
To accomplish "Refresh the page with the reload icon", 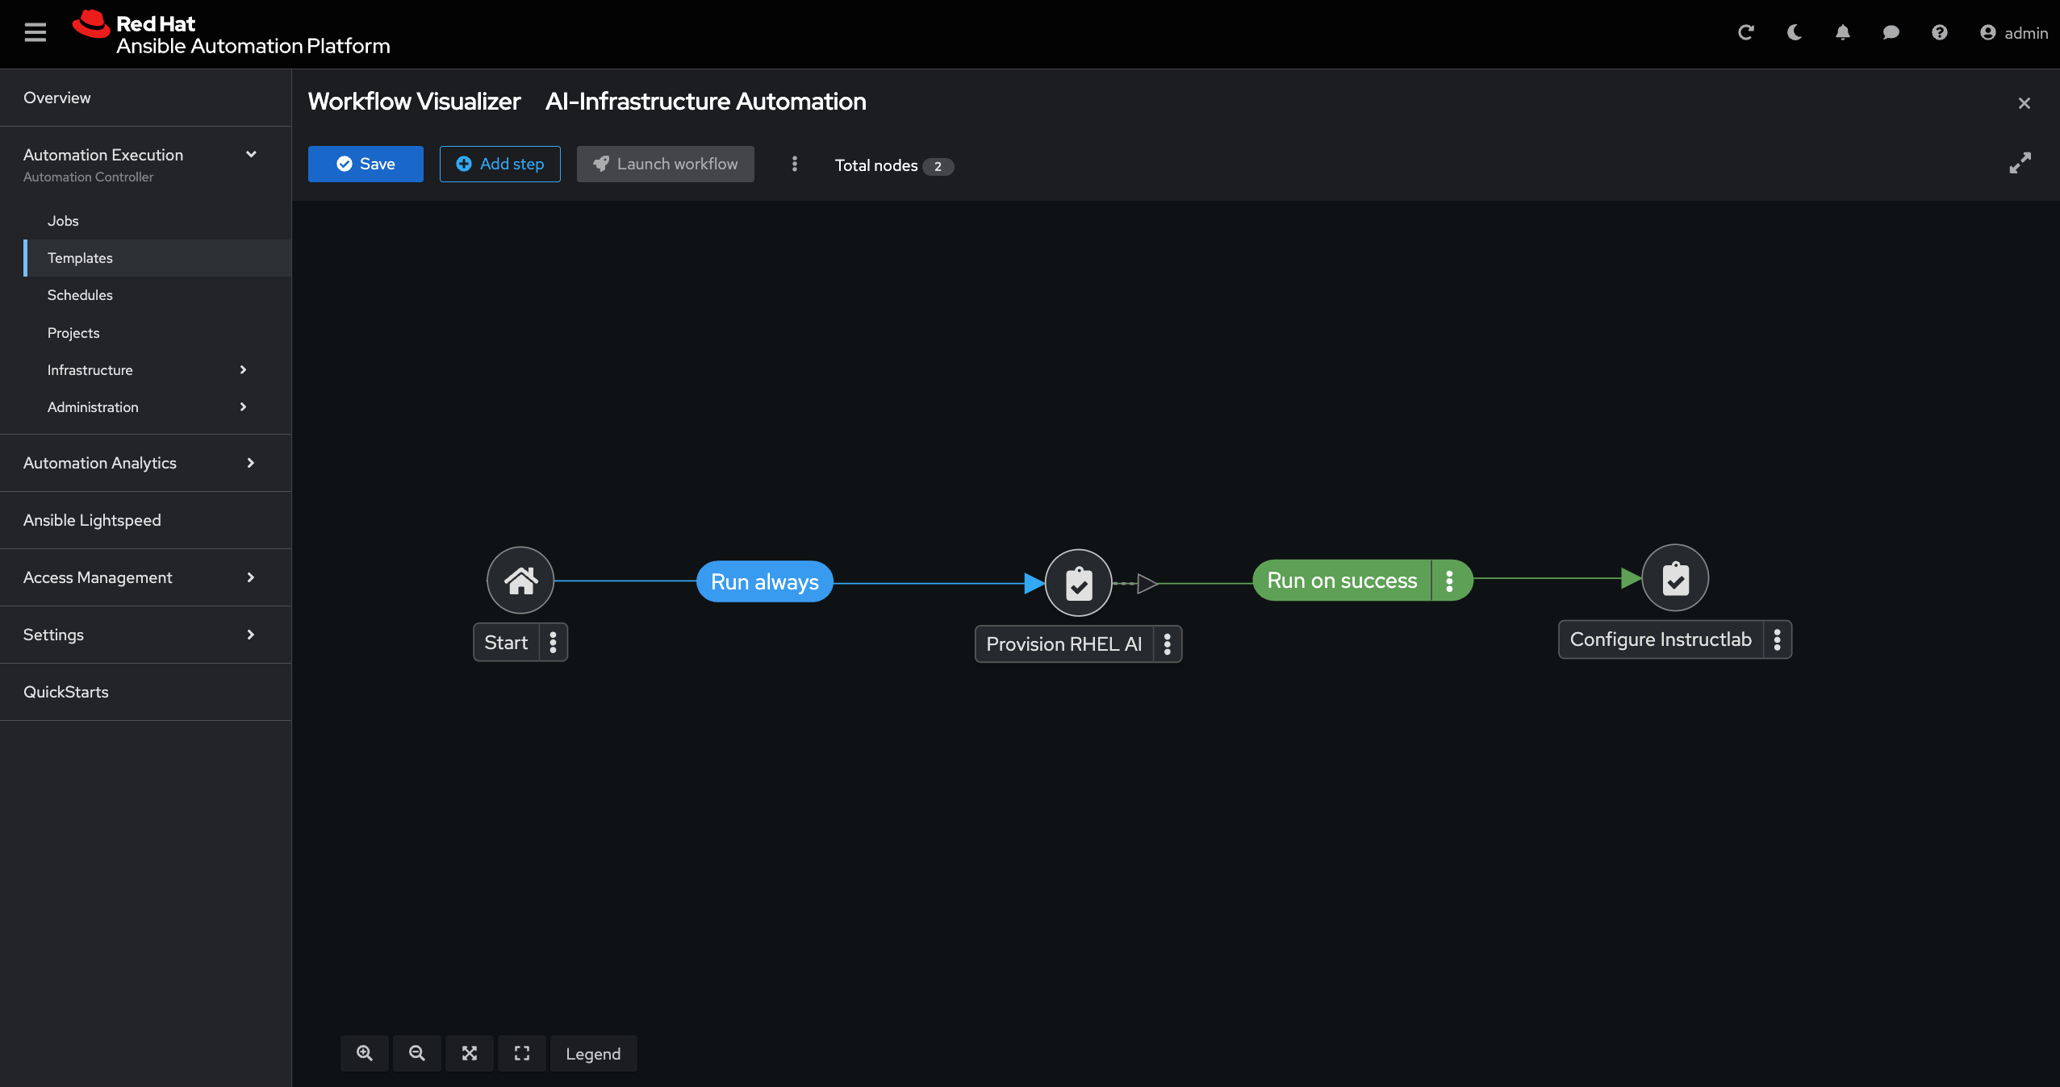I will coord(1745,32).
